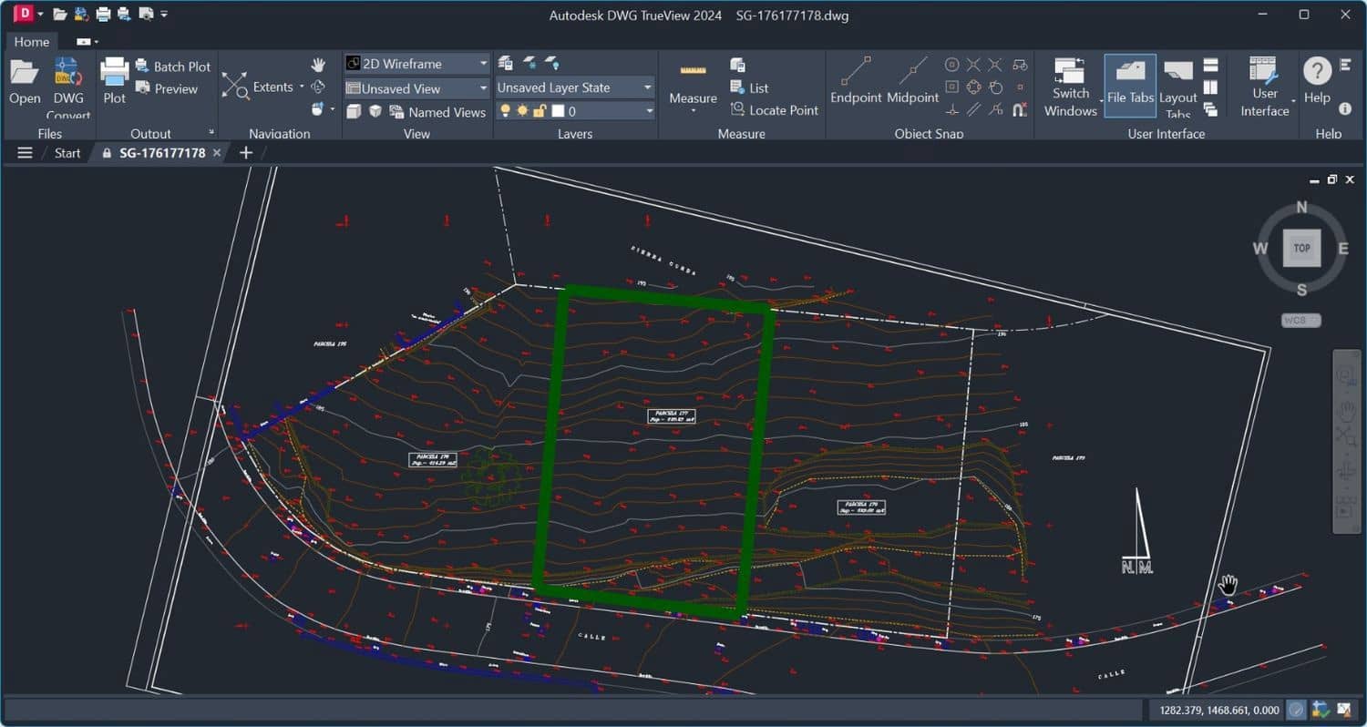Expand the 2D Wireframe visual style dropdown
Image resolution: width=1367 pixels, height=727 pixels.
483,64
